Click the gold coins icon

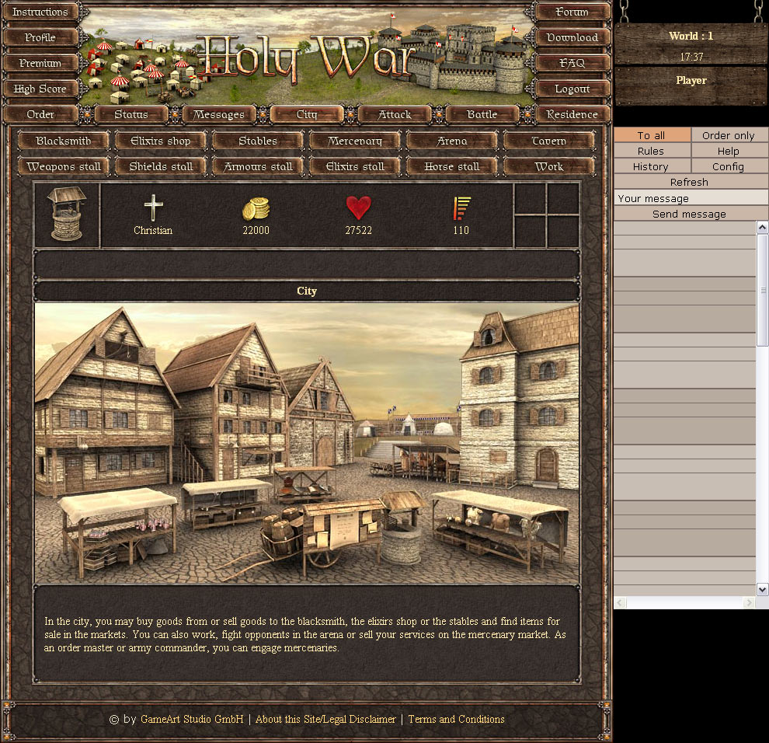[256, 208]
